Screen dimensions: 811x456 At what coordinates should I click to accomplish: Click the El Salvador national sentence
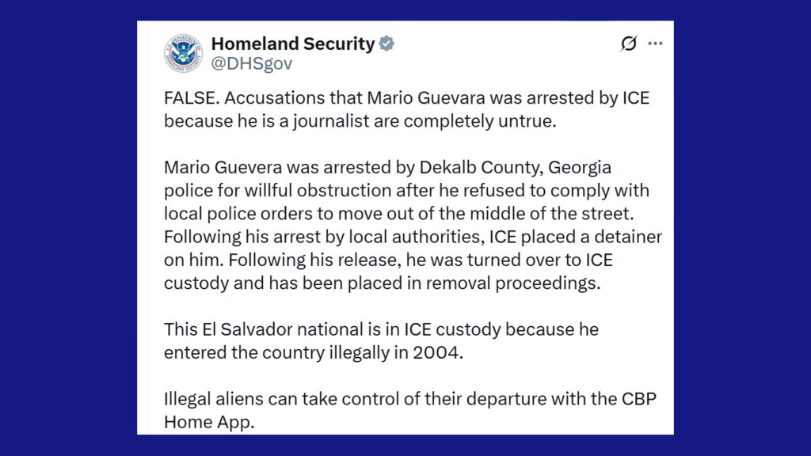381,340
